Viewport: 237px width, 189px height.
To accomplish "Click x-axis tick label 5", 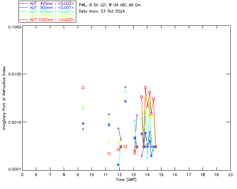I will [x=22, y=175].
